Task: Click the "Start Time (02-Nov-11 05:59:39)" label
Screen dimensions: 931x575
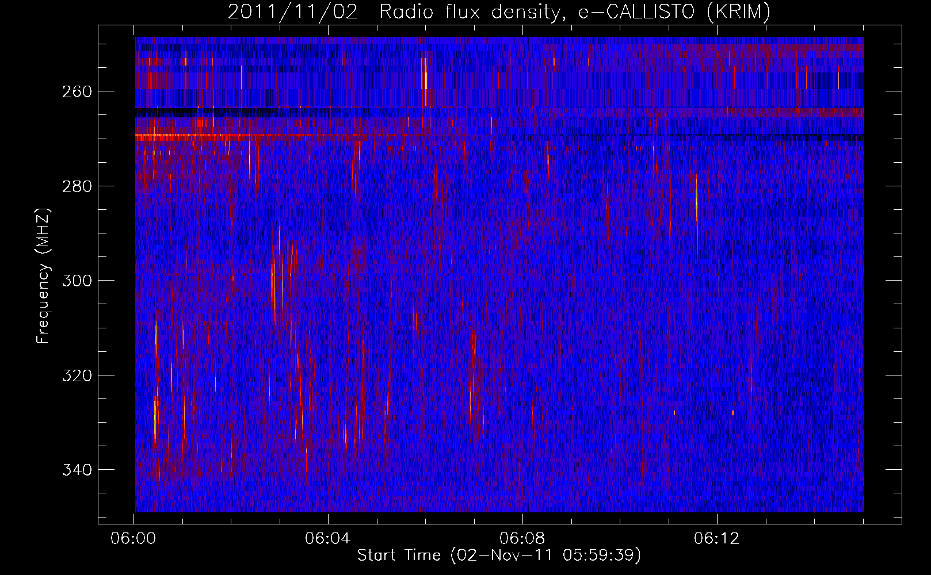Action: click(x=499, y=555)
